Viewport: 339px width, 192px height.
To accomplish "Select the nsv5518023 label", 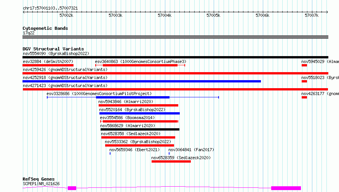I will coord(320,77).
